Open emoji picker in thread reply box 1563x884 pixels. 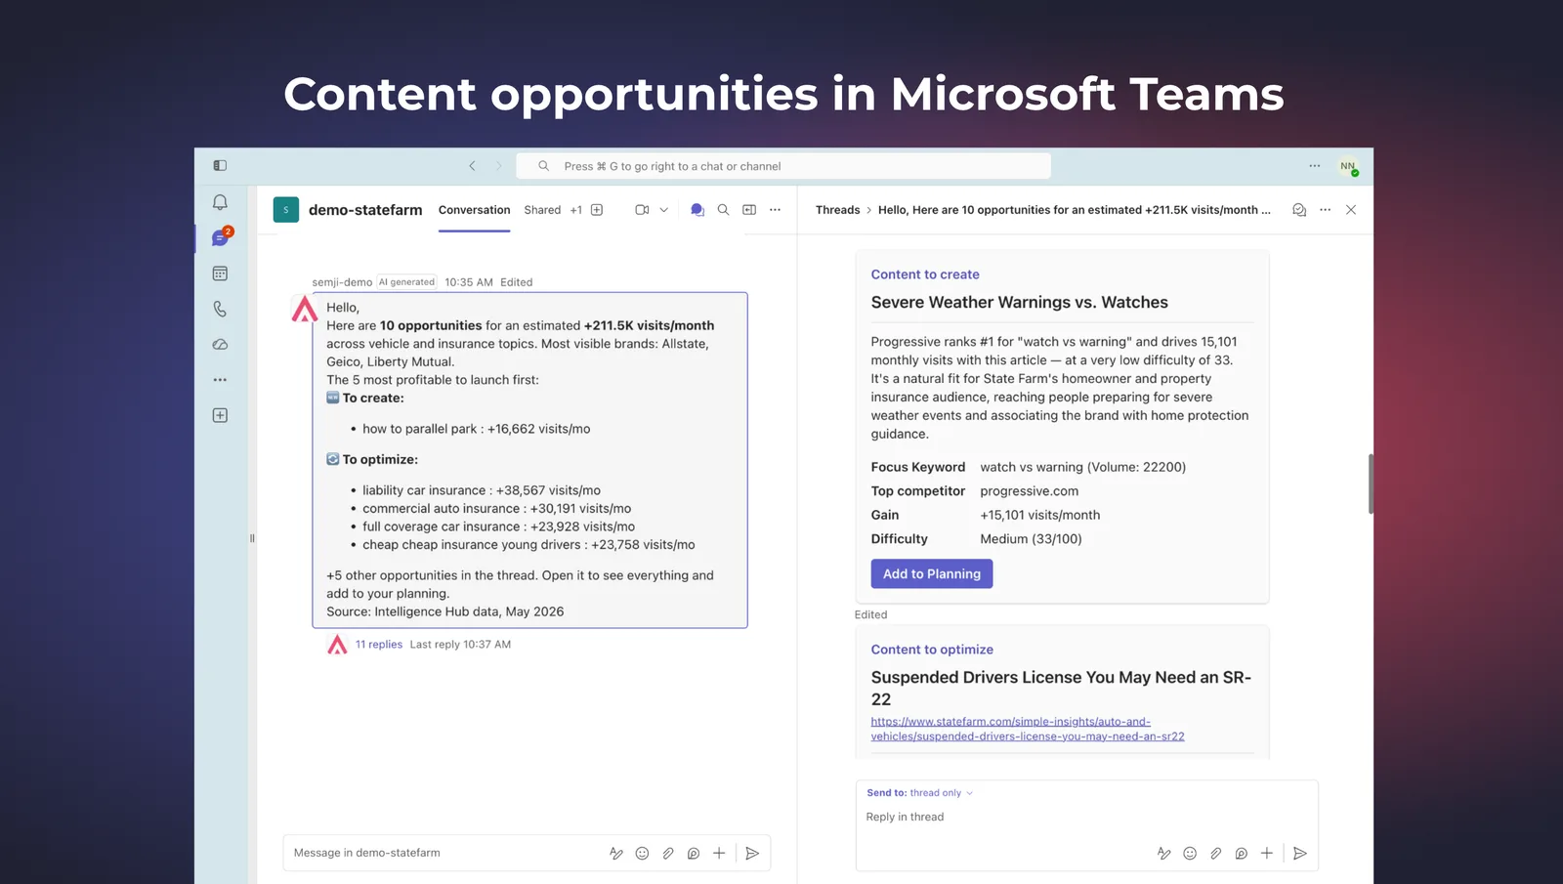1190,854
